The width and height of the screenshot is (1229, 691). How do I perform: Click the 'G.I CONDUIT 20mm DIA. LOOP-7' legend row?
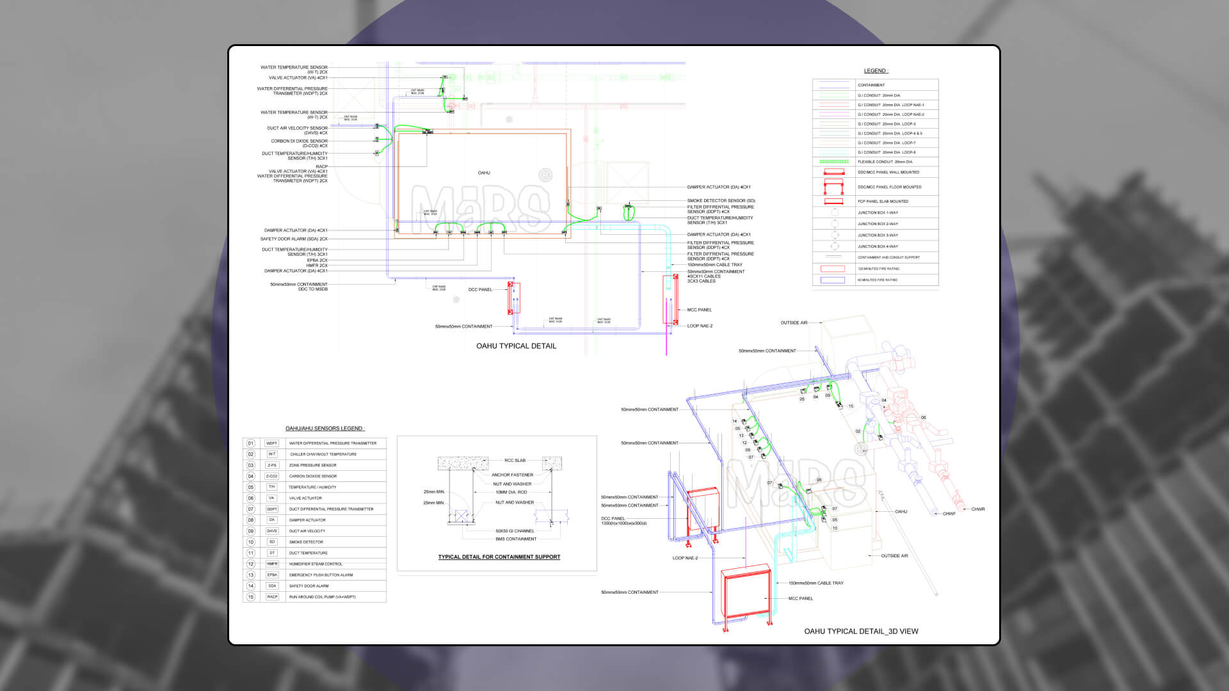[x=876, y=143]
